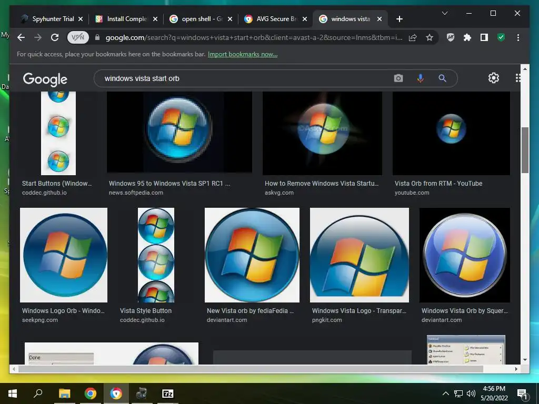The width and height of the screenshot is (539, 404).
Task: Click the green security checkmark icon
Action: (x=501, y=37)
